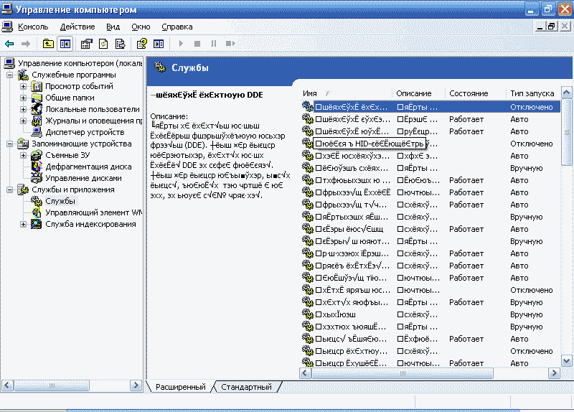Expand the Журналы и оповещения branch
This screenshot has height=412, width=574.
[24, 121]
